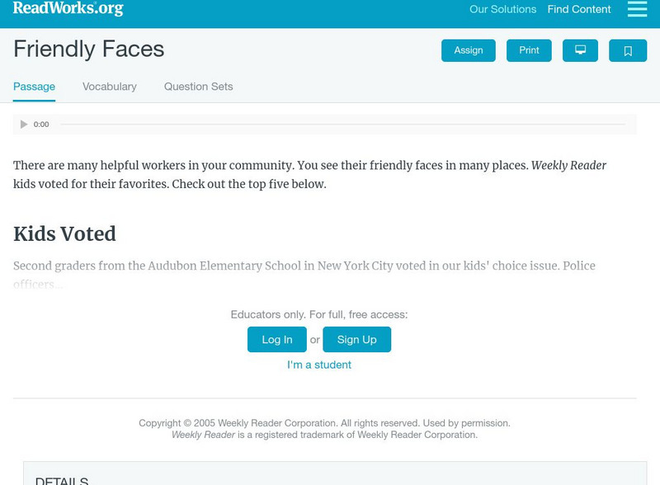The height and width of the screenshot is (485, 660).
Task: Click the audio progress bar
Action: [346, 124]
